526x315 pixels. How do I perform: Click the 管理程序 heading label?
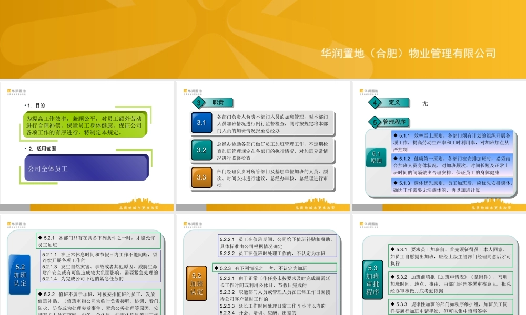pos(394,122)
